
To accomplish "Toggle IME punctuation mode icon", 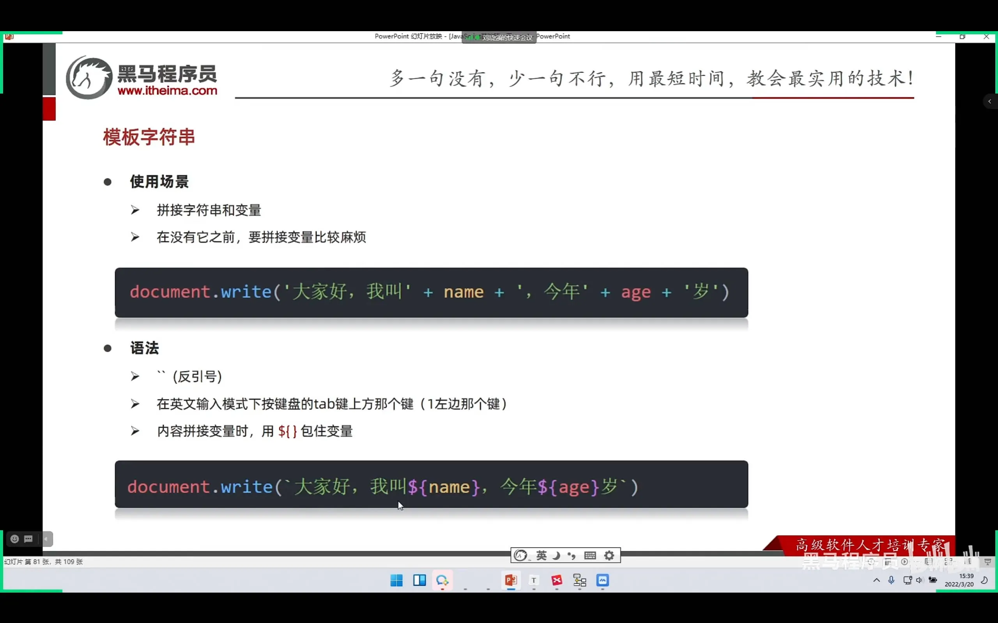I will pos(572,556).
